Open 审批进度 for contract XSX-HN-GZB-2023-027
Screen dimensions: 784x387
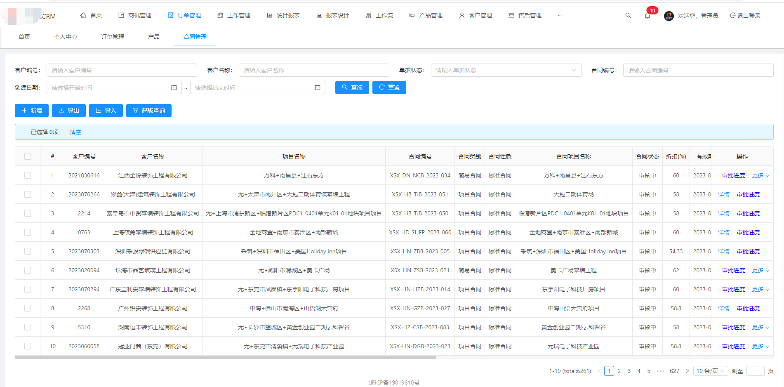coord(748,308)
